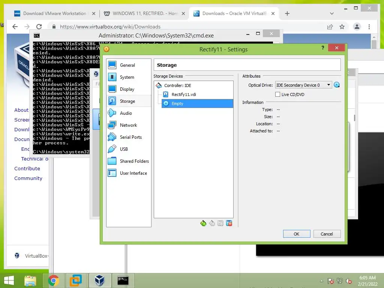Open System settings category
This screenshot has height=288, width=384.
tap(129, 77)
